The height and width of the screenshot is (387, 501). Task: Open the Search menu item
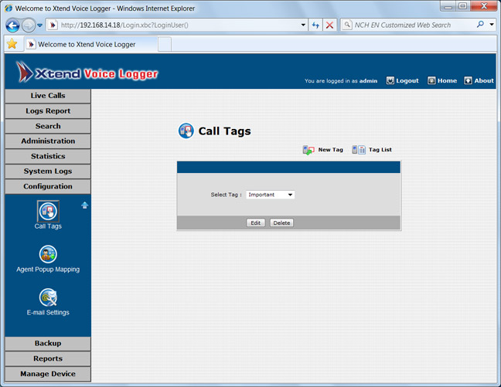tap(48, 126)
